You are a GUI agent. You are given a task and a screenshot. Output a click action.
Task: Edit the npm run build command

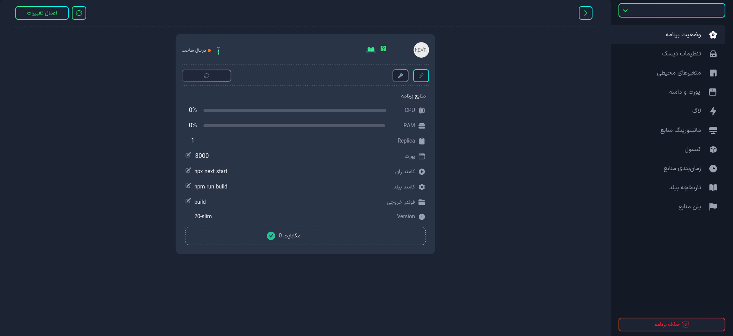coord(188,185)
